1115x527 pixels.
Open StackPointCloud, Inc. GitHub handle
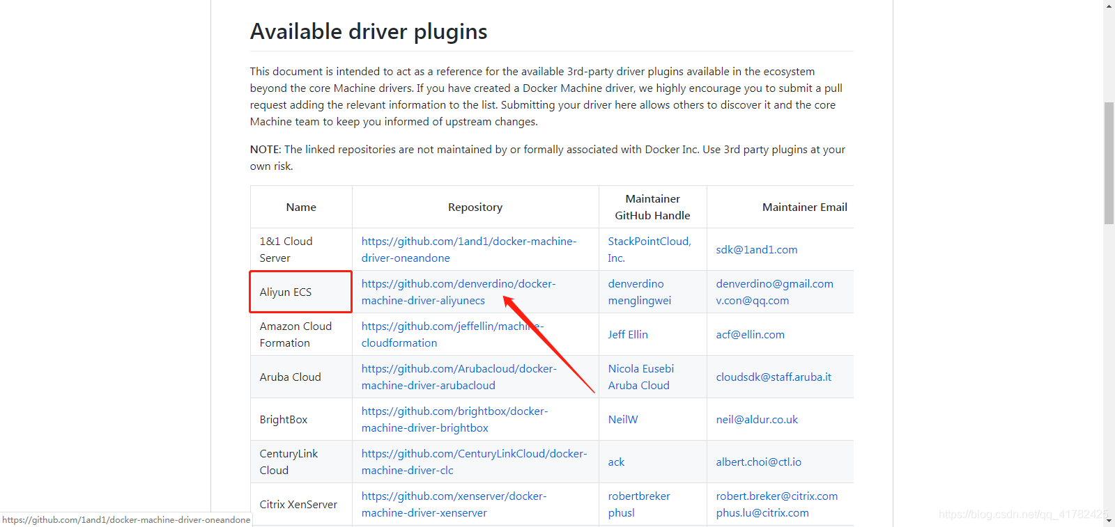coord(649,249)
